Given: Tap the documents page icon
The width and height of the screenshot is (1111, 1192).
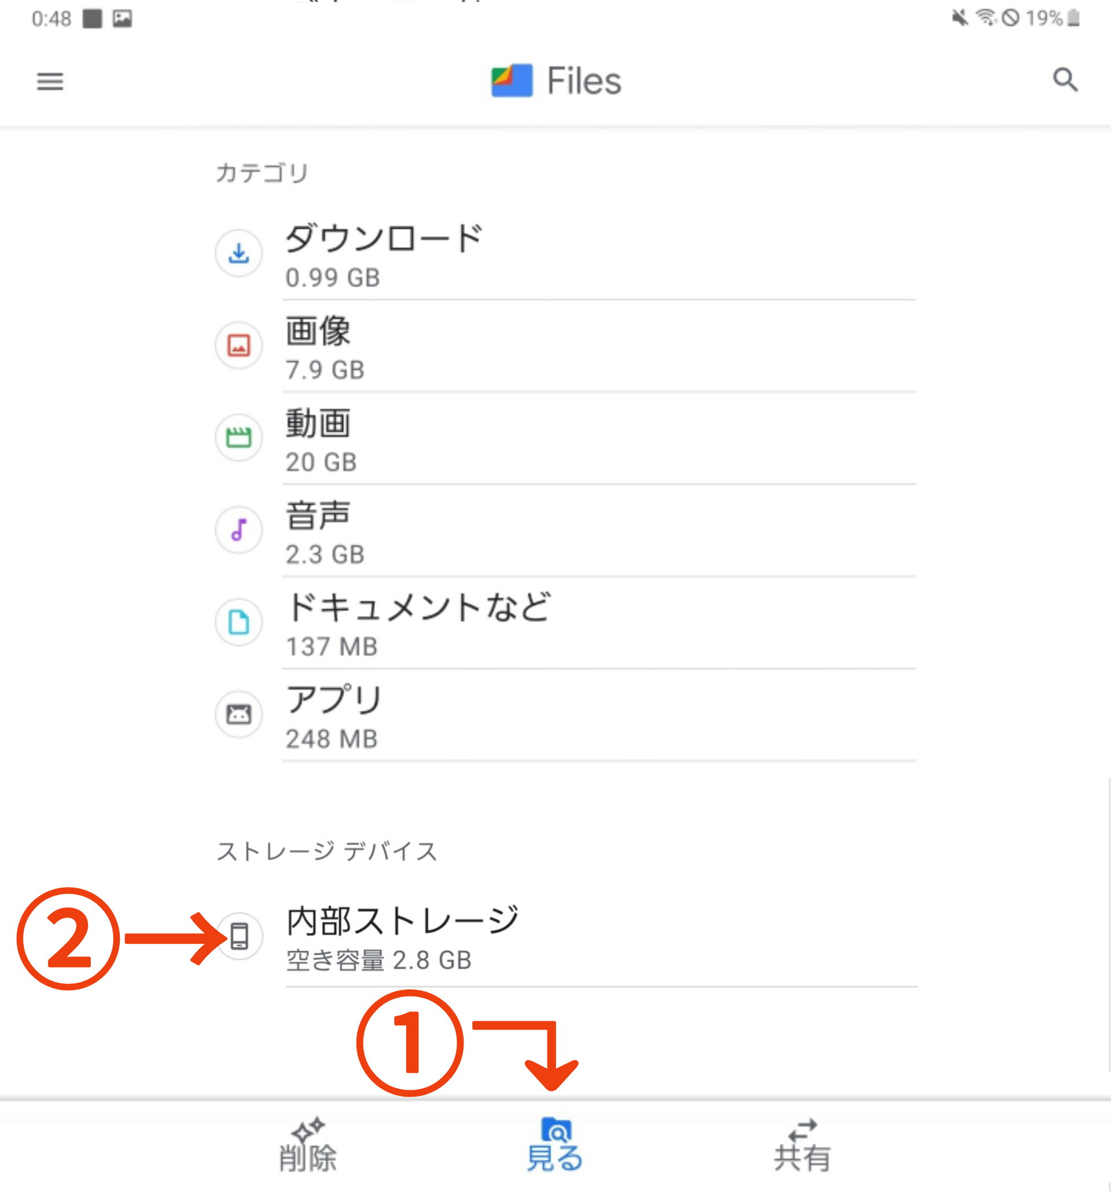Looking at the screenshot, I should pyautogui.click(x=238, y=623).
